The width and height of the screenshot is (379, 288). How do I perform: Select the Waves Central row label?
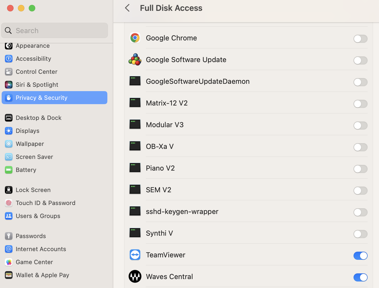169,277
